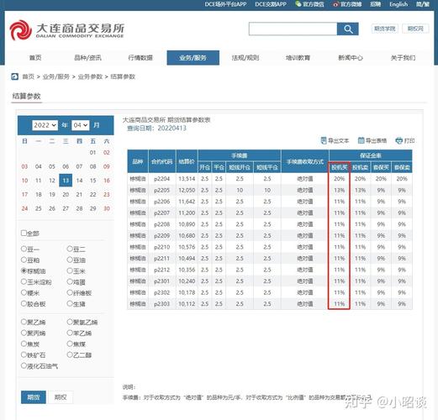Open the 关于我们 navigation menu
This screenshot has height=420, width=438.
click(403, 58)
